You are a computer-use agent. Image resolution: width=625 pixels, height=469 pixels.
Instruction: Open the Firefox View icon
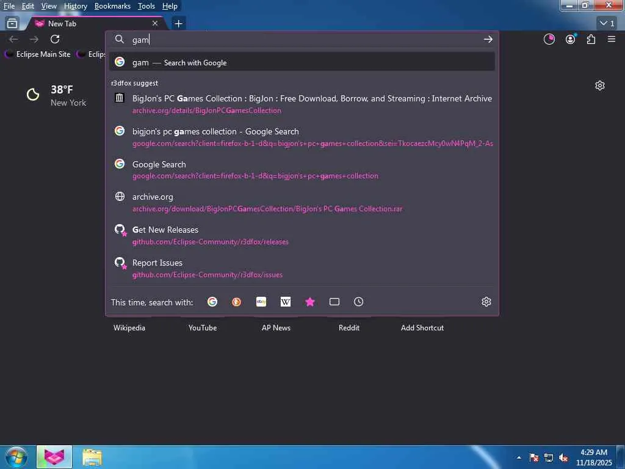[x=12, y=24]
